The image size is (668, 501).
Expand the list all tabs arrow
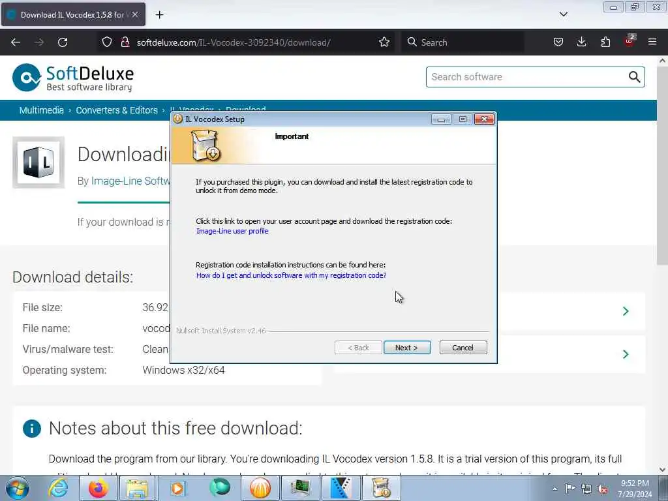point(563,14)
